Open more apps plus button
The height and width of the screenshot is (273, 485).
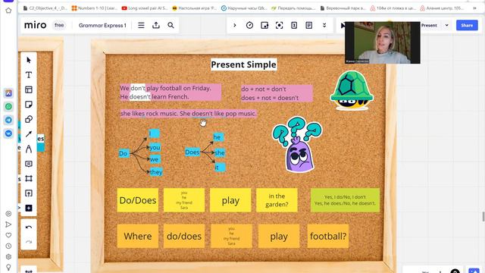click(x=29, y=208)
